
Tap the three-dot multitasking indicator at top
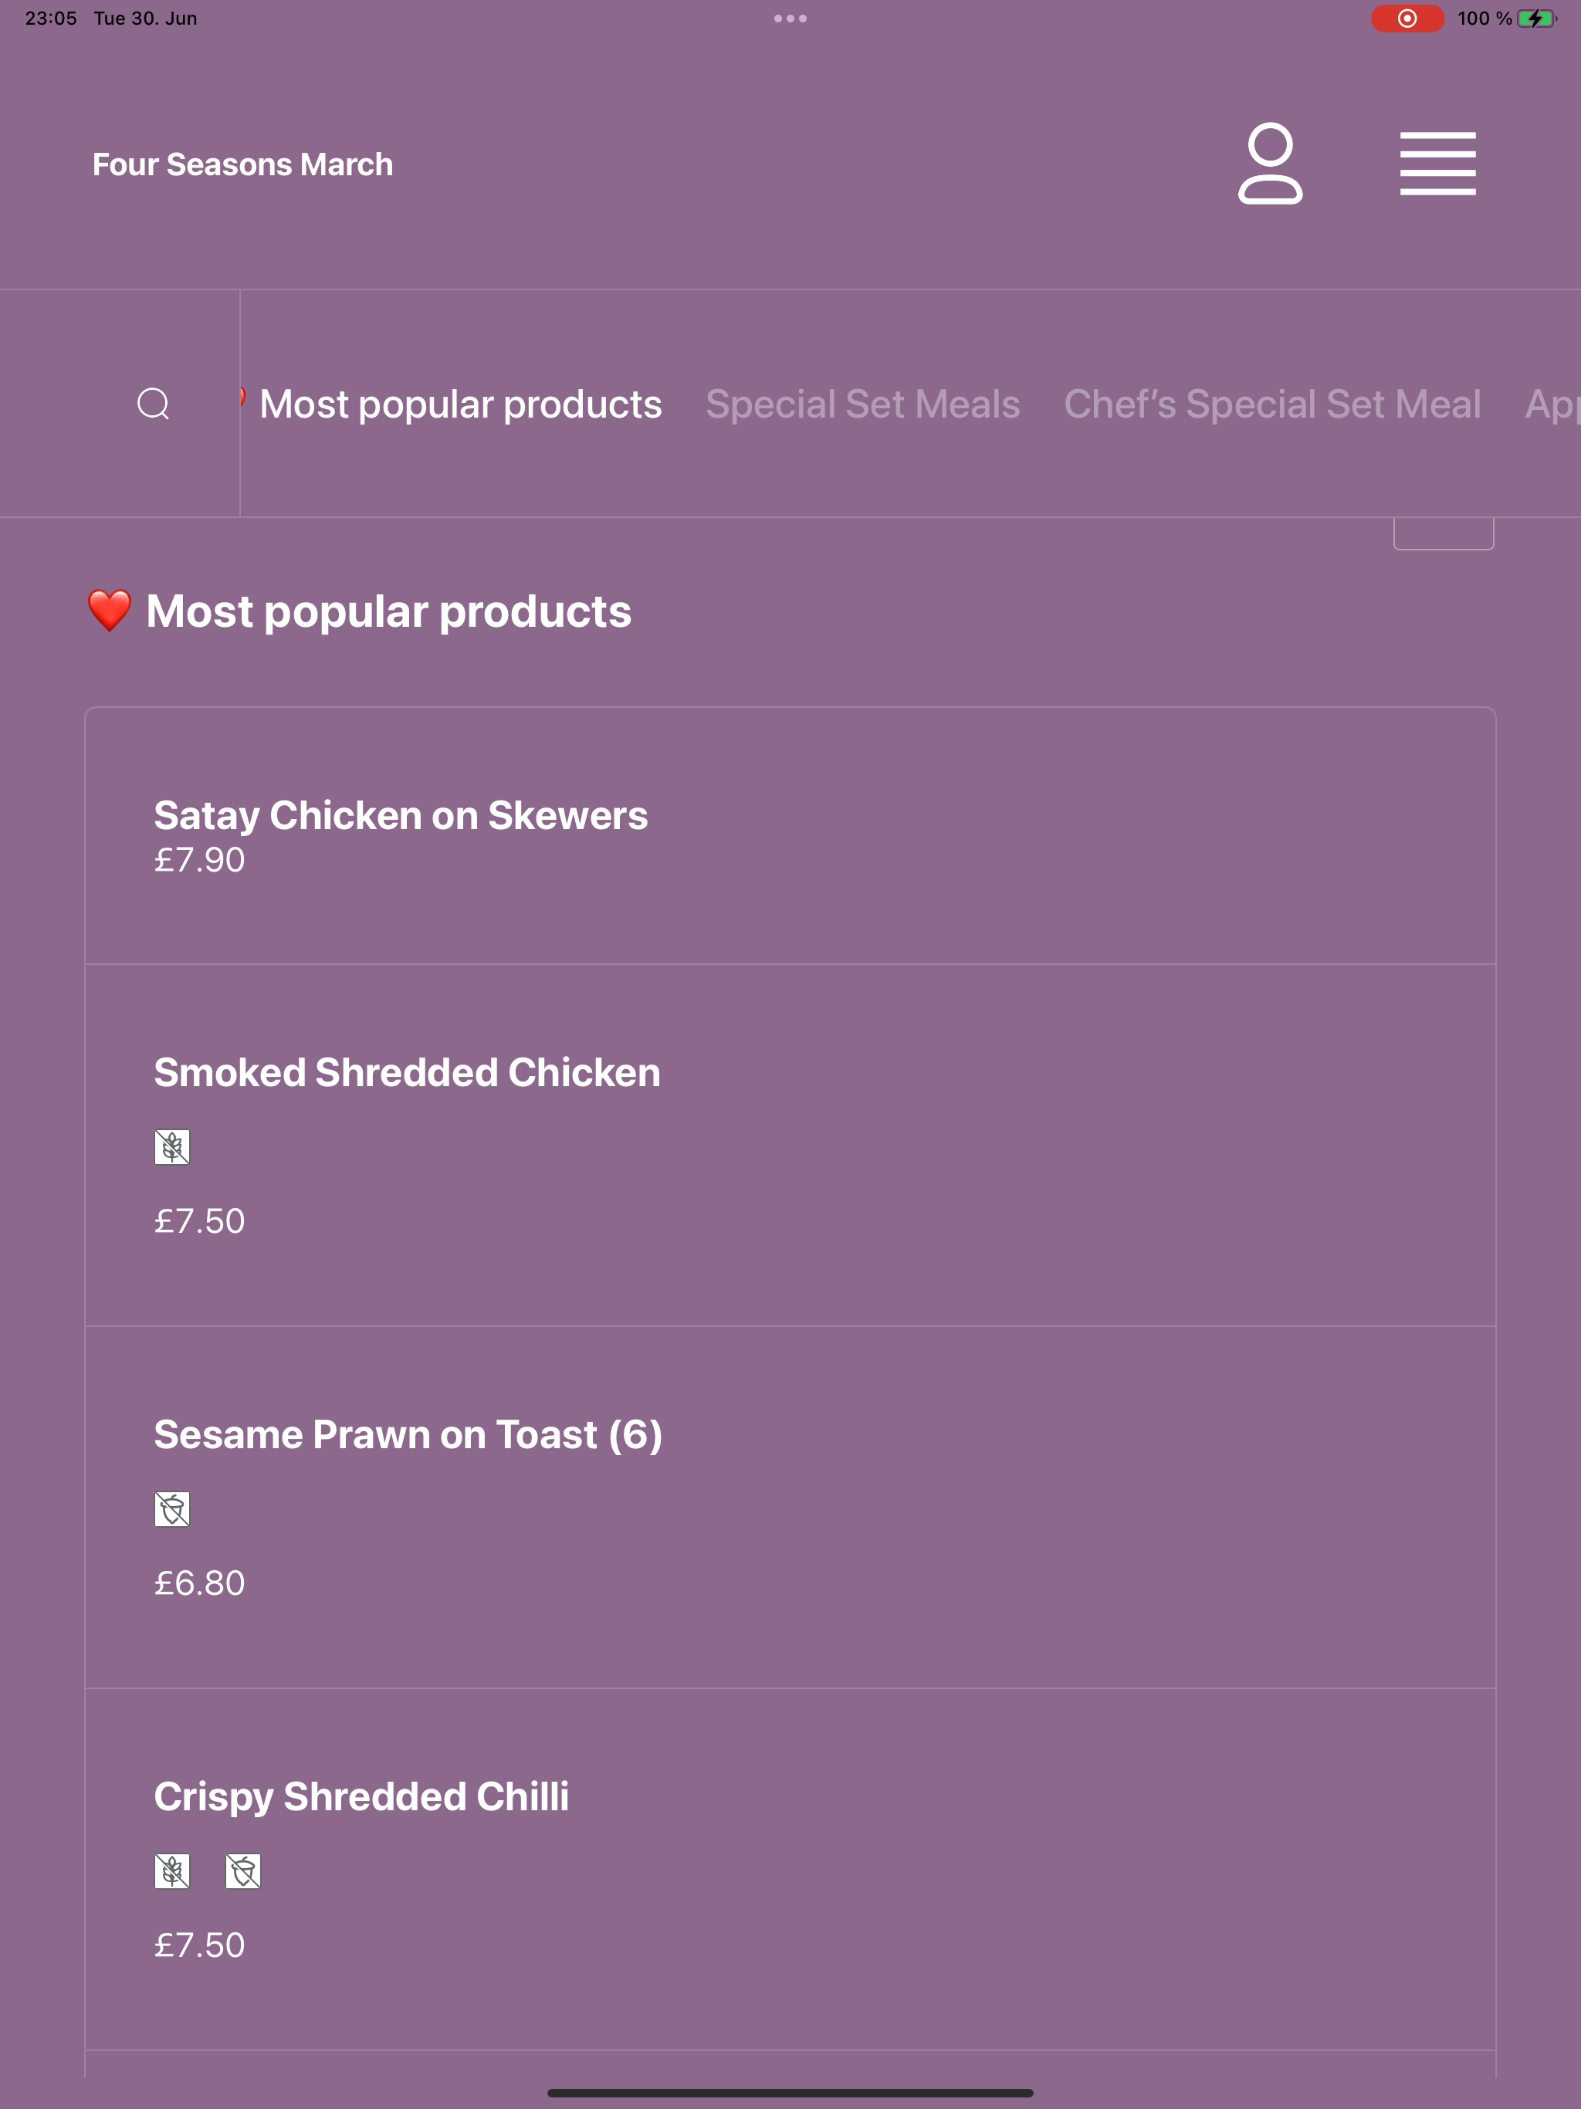pyautogui.click(x=790, y=18)
